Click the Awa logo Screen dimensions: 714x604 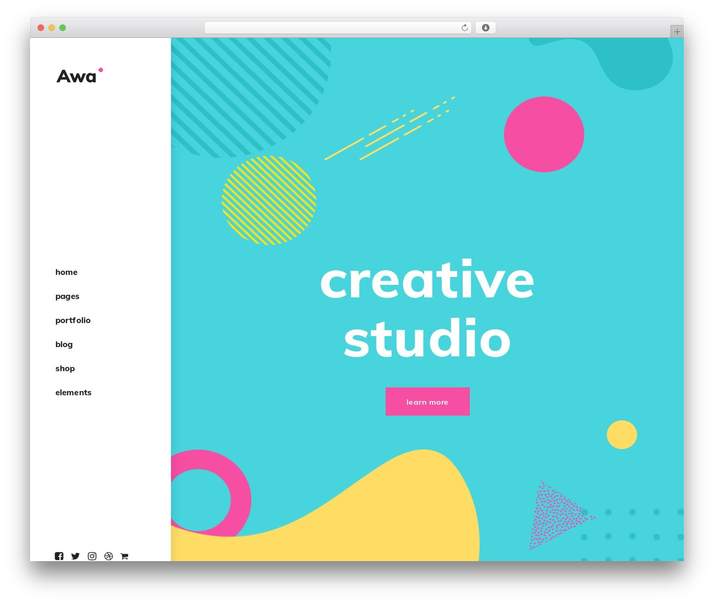pos(80,75)
